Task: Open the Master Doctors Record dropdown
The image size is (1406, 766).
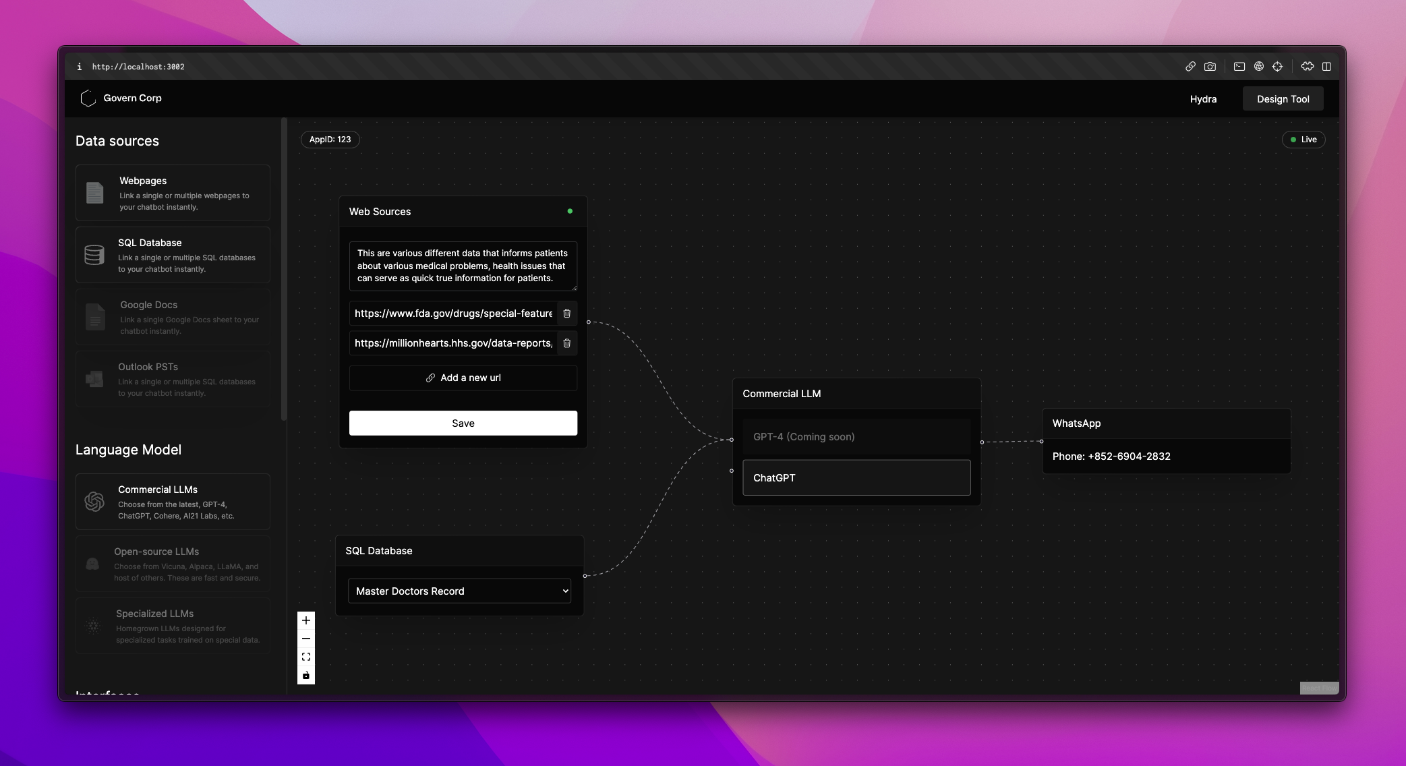Action: coord(459,591)
